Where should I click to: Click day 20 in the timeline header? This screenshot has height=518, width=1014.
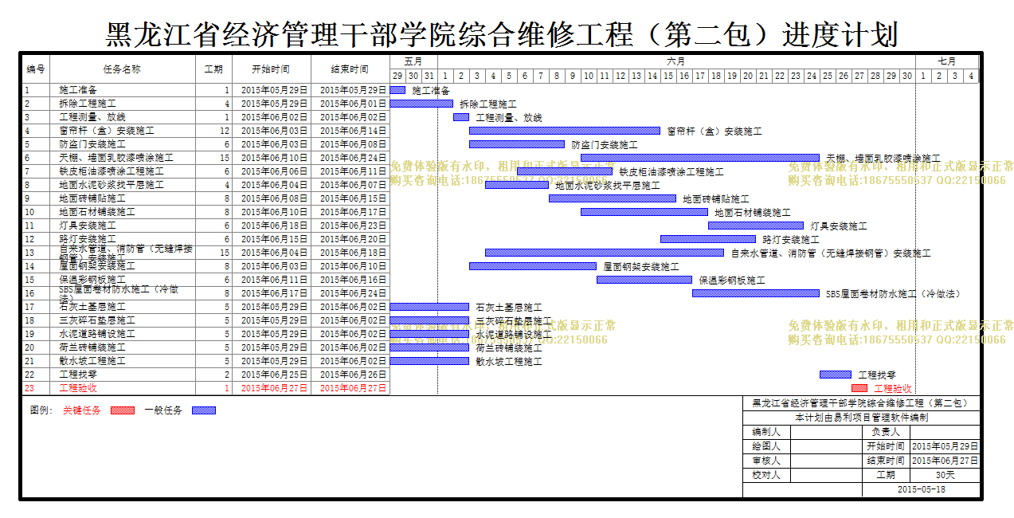coord(748,77)
